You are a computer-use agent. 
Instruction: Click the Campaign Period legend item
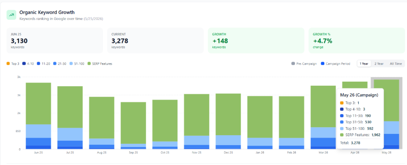335,64
